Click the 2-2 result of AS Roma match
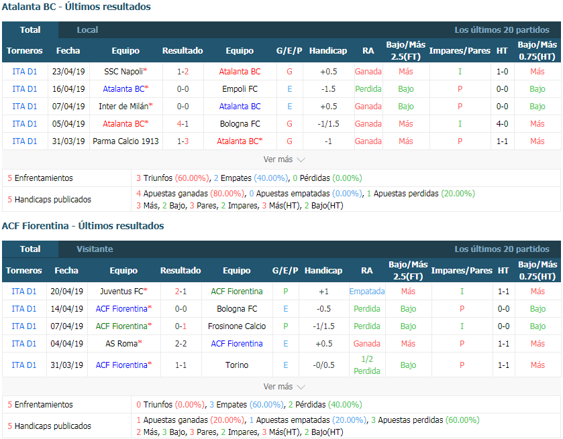Screen dimensions: 563x439 pos(181,344)
